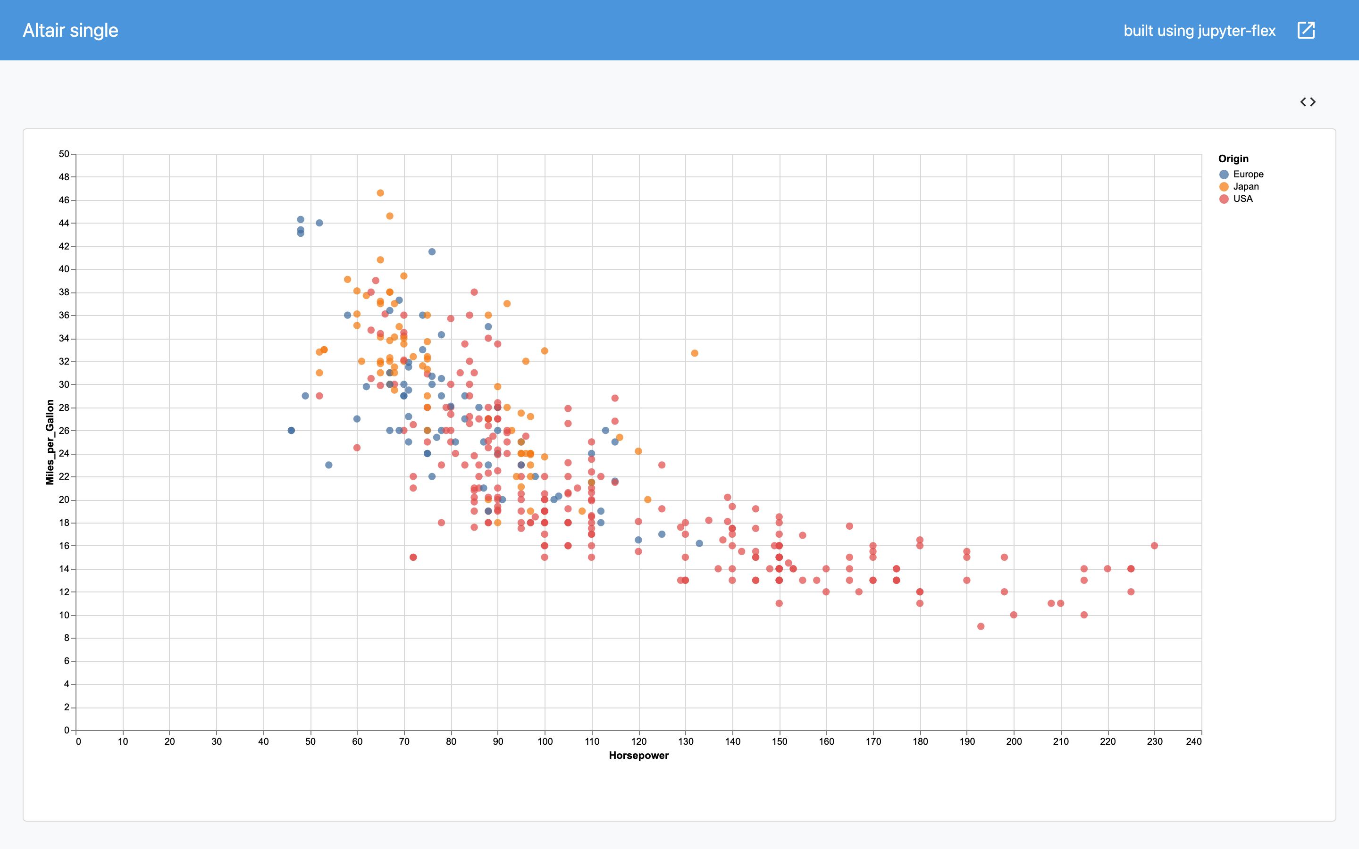Click the highest orange Japan point near 46 mpg

380,193
